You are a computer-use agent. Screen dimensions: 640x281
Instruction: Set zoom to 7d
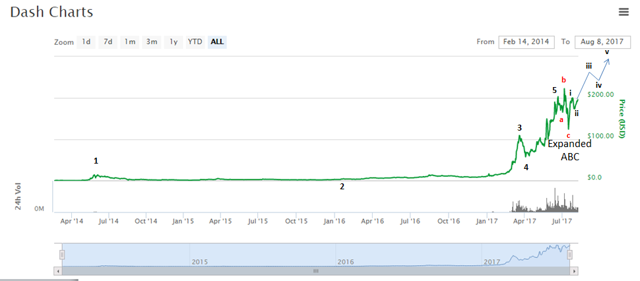click(x=108, y=42)
